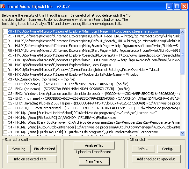189x169 pixels.
Task: Click the results list scrollbar thumb
Action: click(x=183, y=54)
